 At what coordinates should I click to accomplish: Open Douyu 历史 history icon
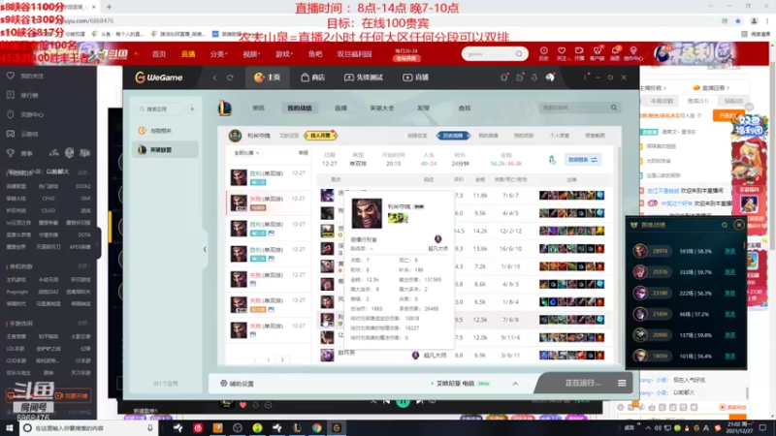[543, 53]
